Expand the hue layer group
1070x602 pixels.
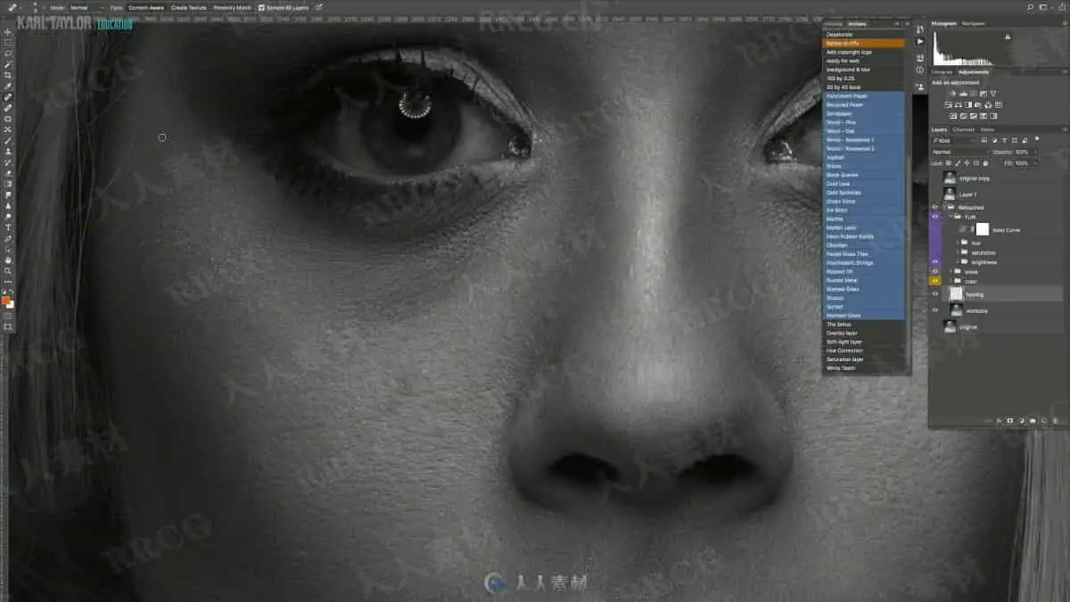(x=959, y=242)
